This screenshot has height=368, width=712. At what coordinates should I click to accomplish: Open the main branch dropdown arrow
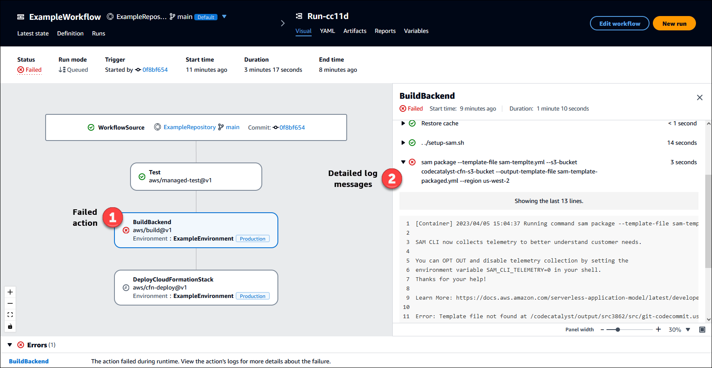point(224,17)
